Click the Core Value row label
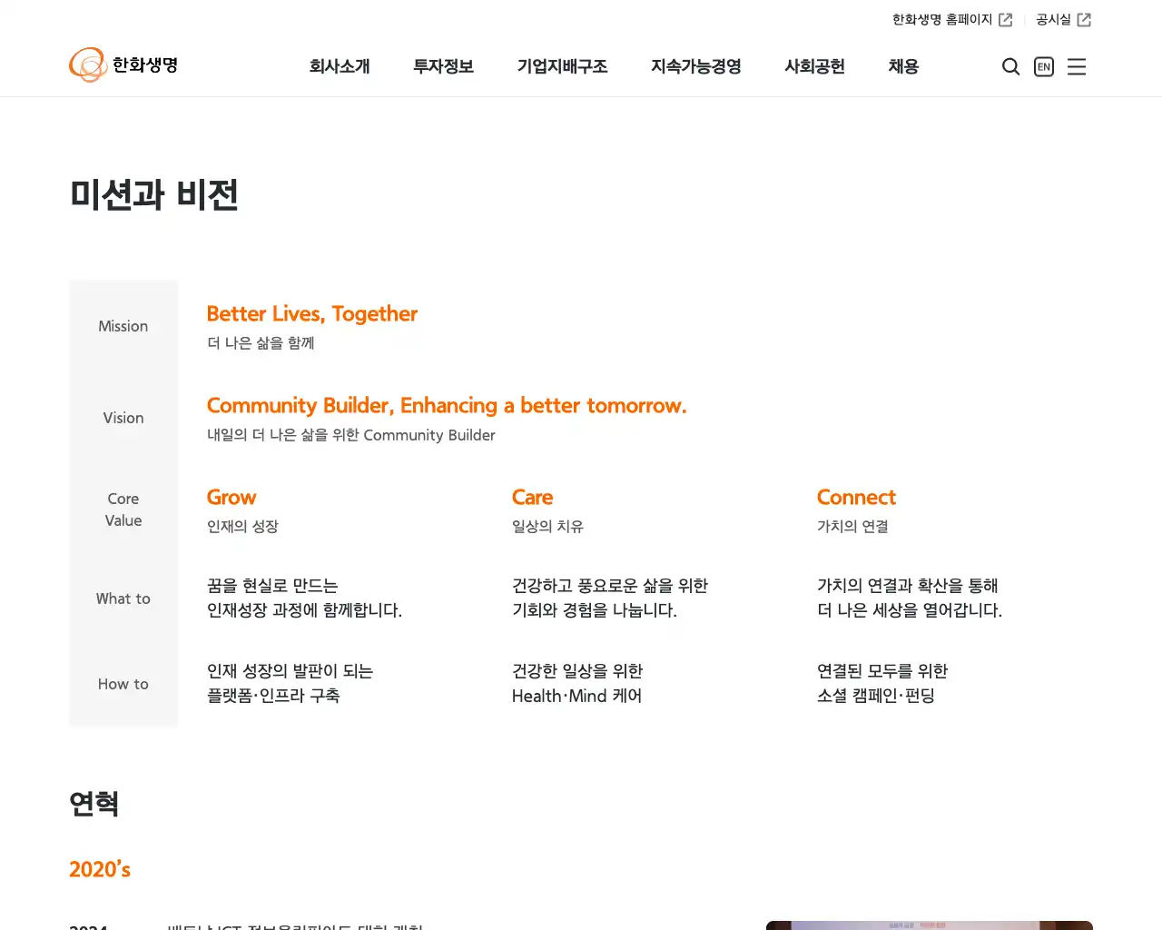The width and height of the screenshot is (1162, 930). tap(123, 510)
